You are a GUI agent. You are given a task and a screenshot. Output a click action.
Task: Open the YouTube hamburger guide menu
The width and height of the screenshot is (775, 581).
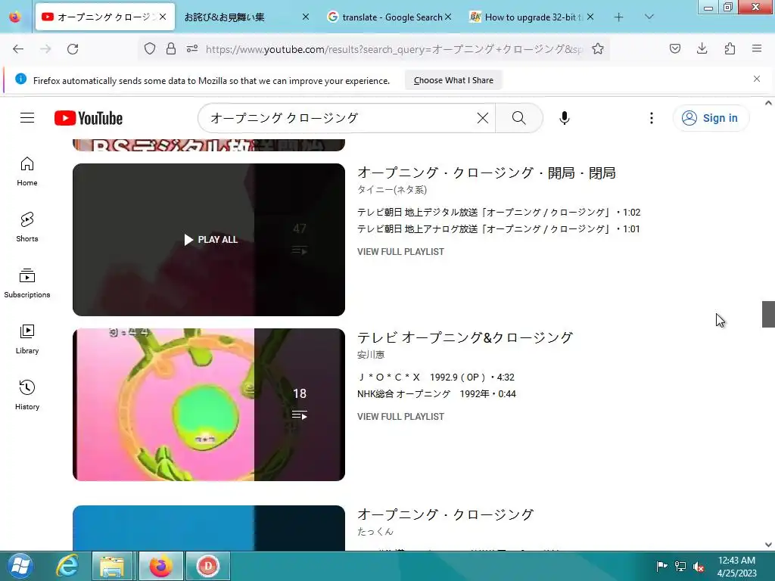(27, 118)
